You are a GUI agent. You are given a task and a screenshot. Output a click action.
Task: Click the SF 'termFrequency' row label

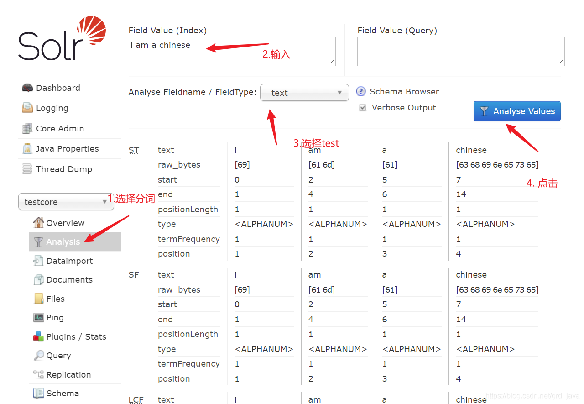point(189,364)
